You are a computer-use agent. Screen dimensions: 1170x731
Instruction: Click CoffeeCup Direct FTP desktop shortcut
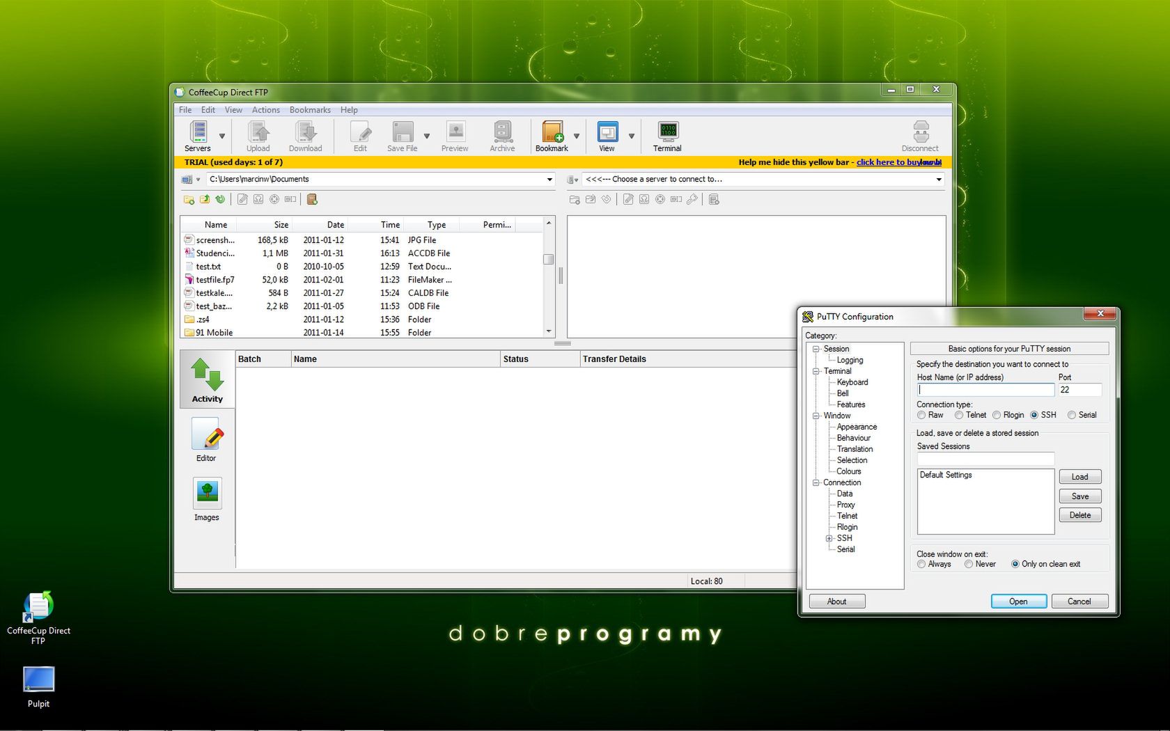click(38, 618)
